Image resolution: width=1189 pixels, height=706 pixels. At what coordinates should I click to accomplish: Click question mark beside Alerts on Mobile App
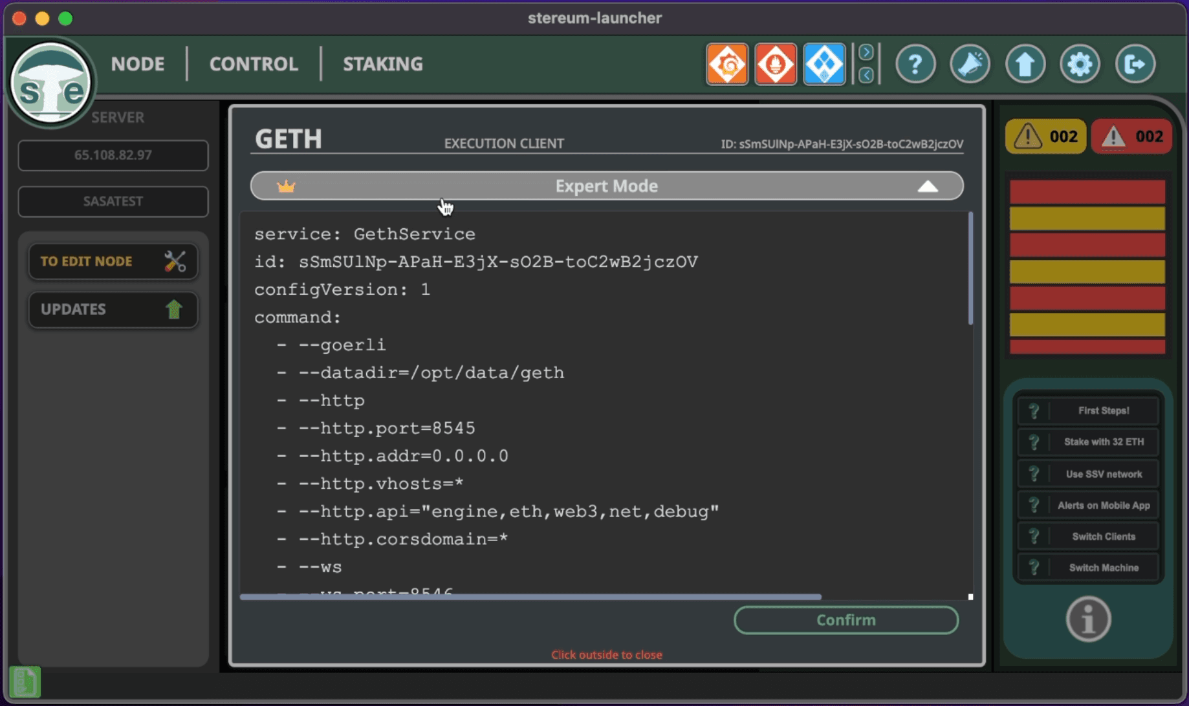(1034, 505)
